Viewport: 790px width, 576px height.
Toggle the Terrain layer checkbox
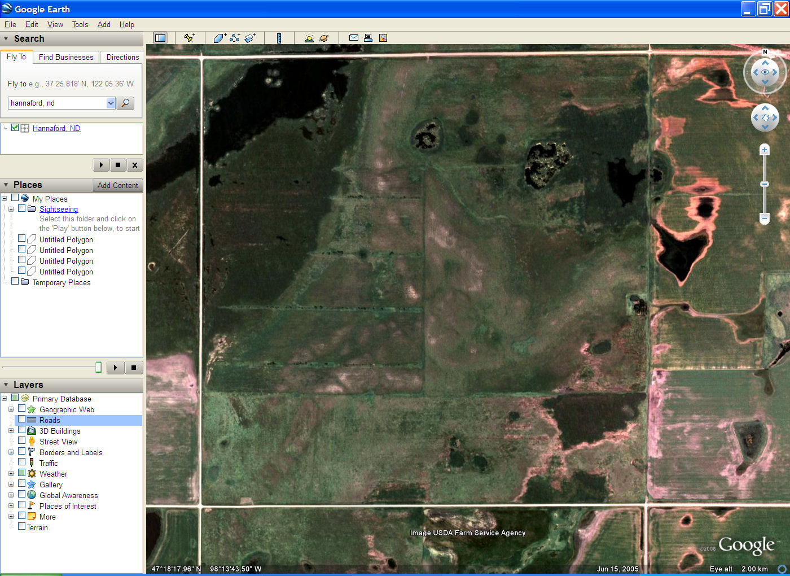pyautogui.click(x=22, y=526)
